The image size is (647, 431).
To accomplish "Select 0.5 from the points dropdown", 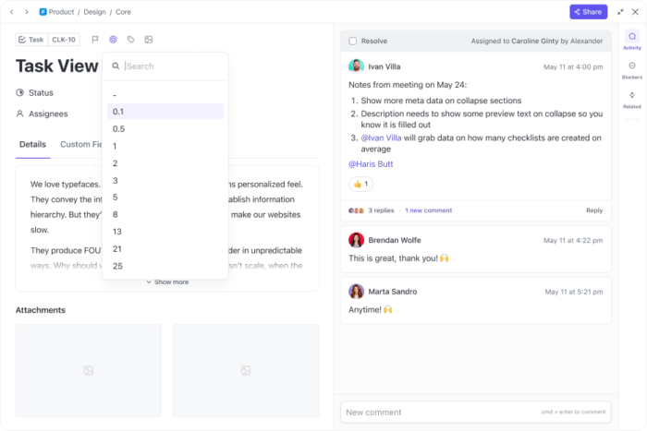I will pyautogui.click(x=119, y=128).
